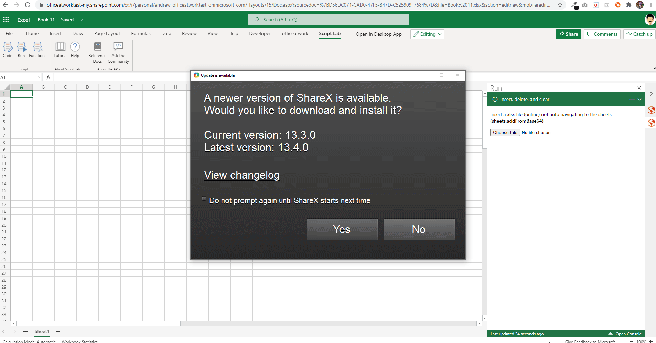
Task: Click Yes to install the ShareX update
Action: click(342, 229)
